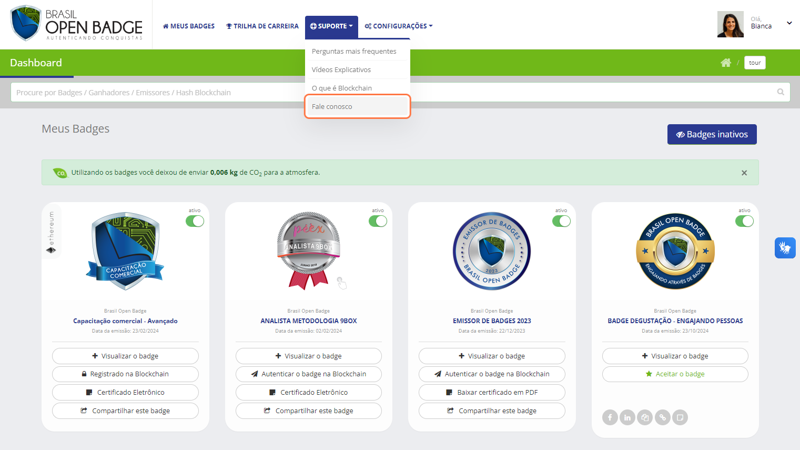The height and width of the screenshot is (450, 800).
Task: Click the copy icon in Badge Degustação card
Action: coord(645,417)
